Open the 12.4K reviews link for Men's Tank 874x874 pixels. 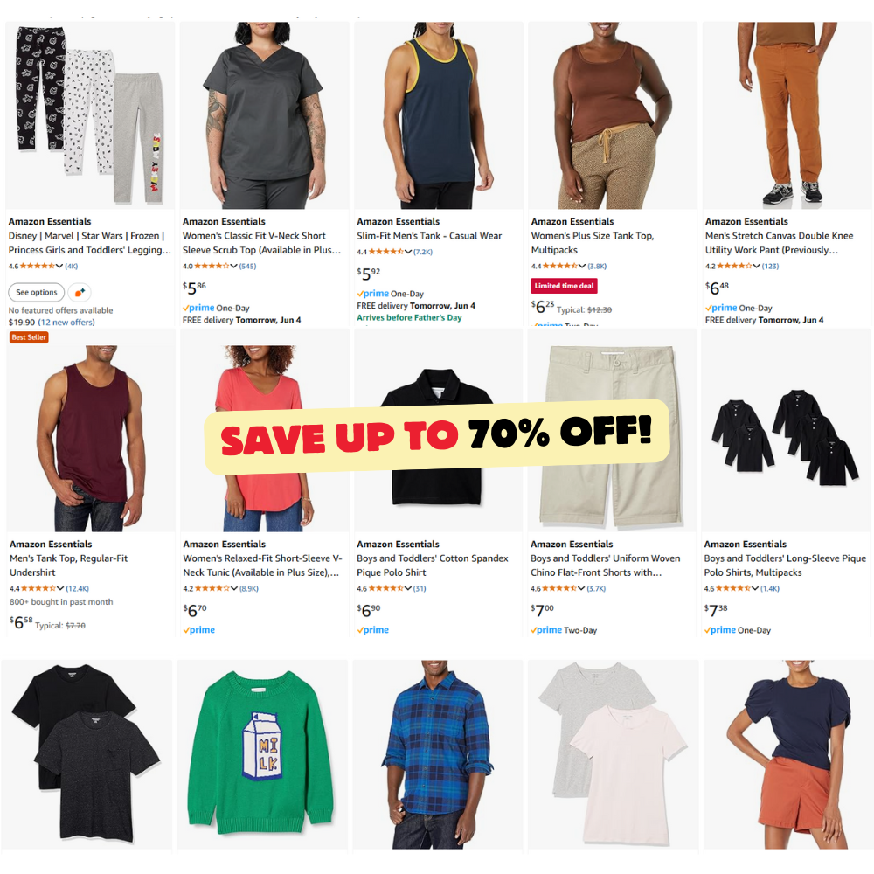78,588
